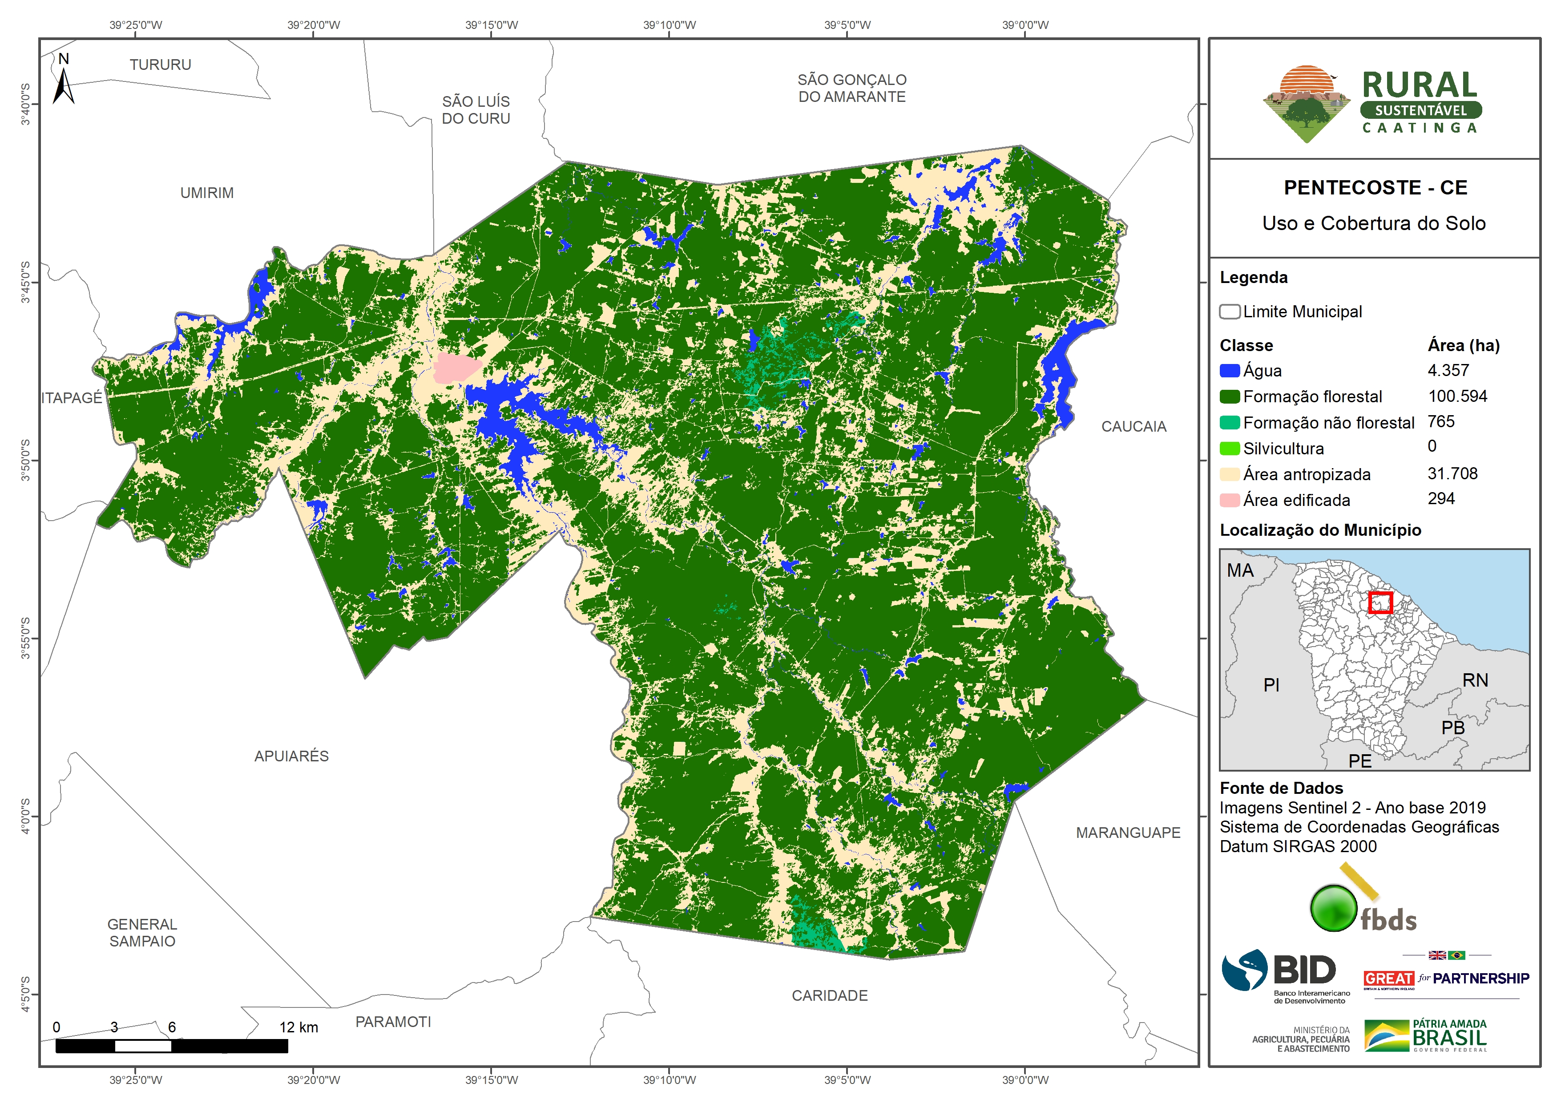Click the Rural Sustentável Caatinga logo
Screen dimensions: 1561x1104
click(x=1372, y=103)
